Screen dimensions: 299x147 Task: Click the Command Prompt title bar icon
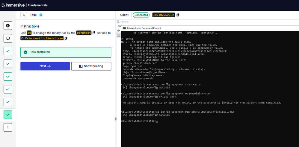[124, 28]
